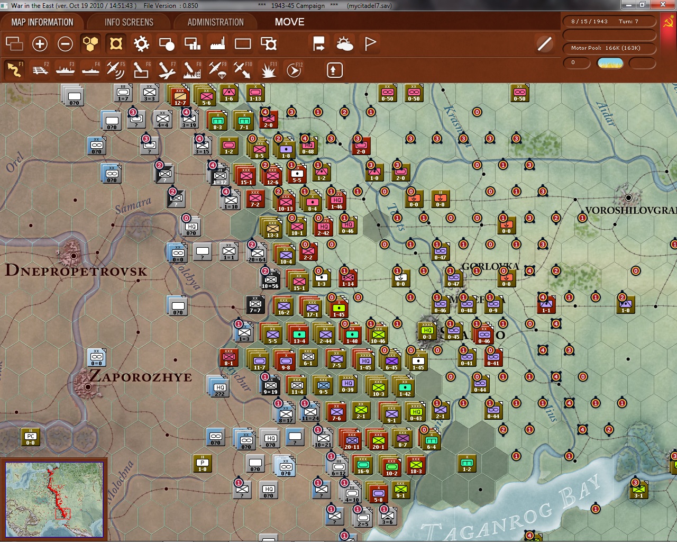Select the 18=56 German unit counter
Viewport: 677px width, 542px height.
click(x=270, y=280)
